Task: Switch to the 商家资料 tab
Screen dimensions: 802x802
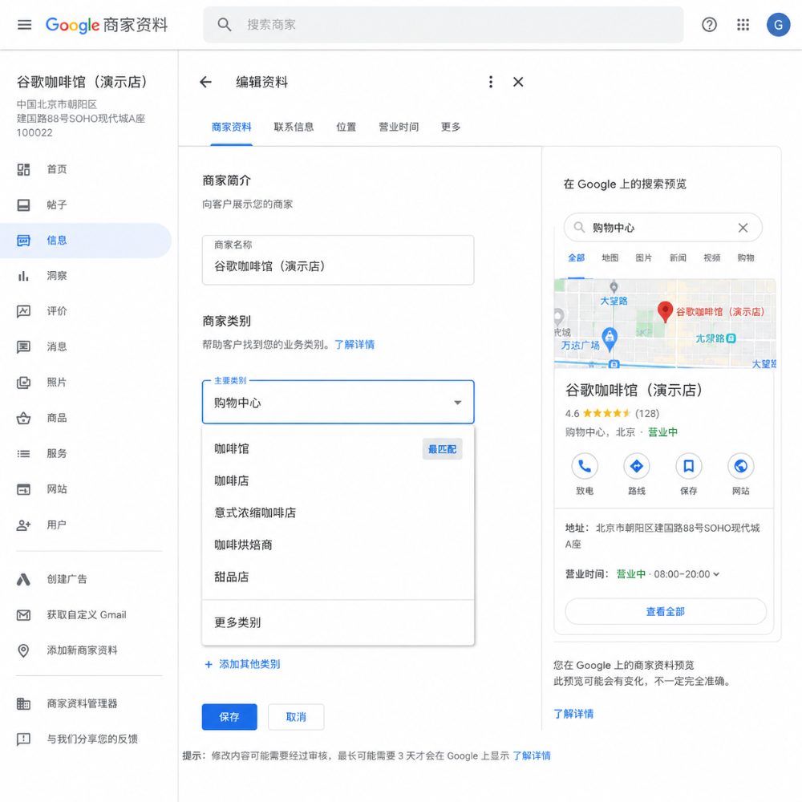Action: pyautogui.click(x=232, y=127)
